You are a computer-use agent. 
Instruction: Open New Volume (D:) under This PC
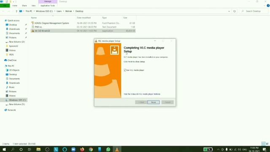tap(17, 104)
